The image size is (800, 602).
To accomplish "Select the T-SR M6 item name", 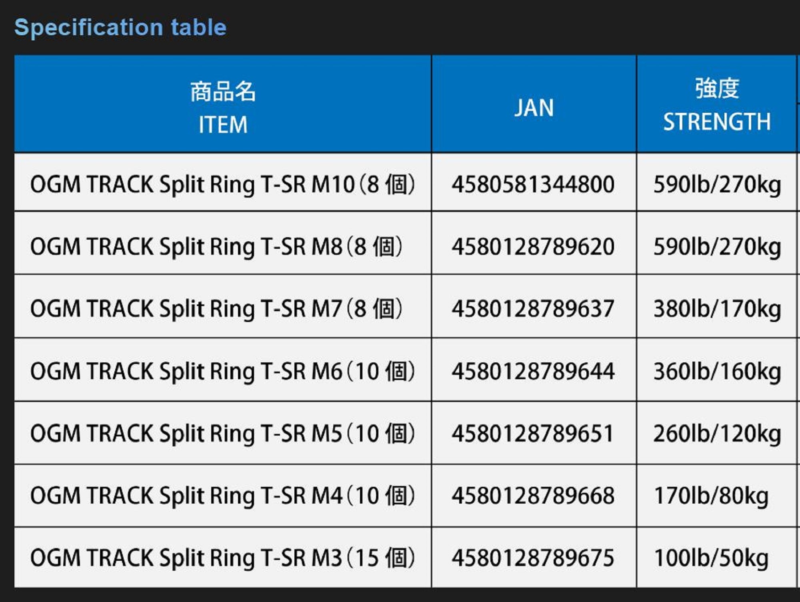I will (223, 371).
